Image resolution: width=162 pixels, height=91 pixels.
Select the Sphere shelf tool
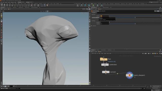click(5, 5)
